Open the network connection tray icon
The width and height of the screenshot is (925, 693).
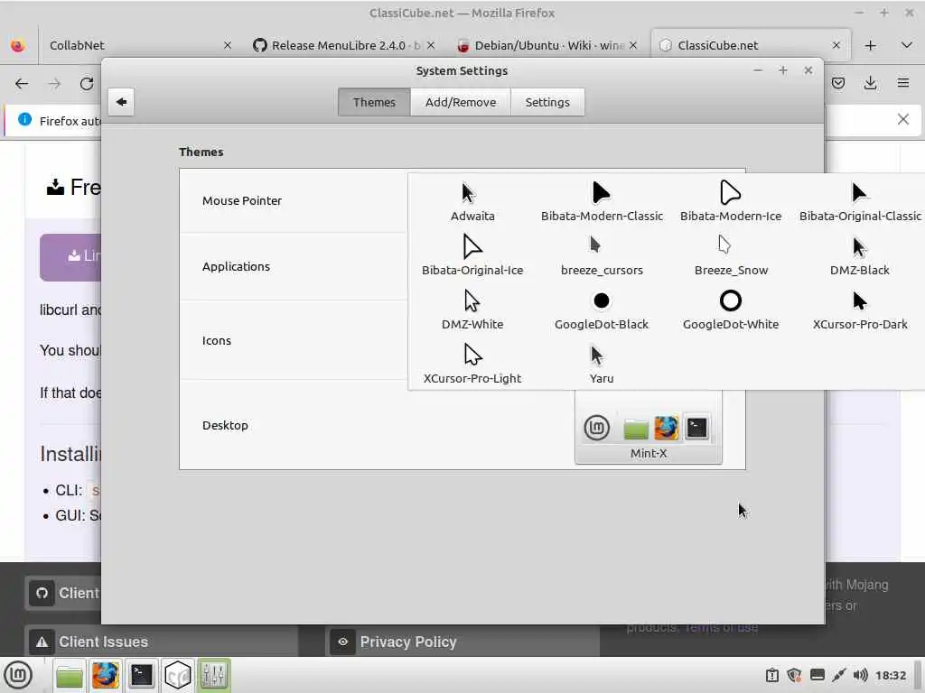point(838,675)
